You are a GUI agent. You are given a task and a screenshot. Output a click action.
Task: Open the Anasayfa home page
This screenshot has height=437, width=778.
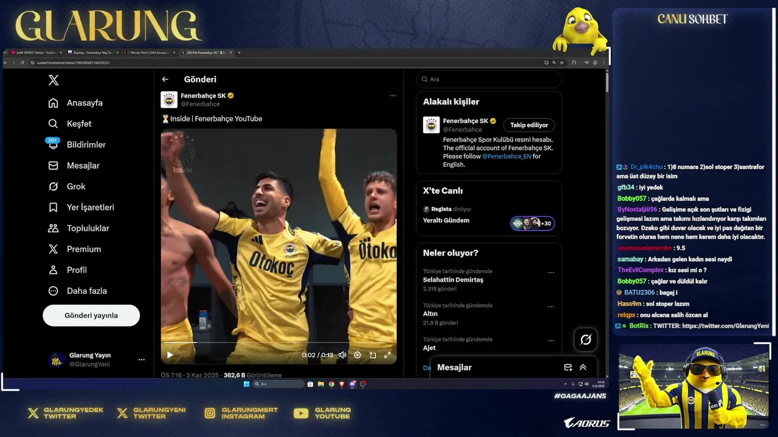click(76, 103)
